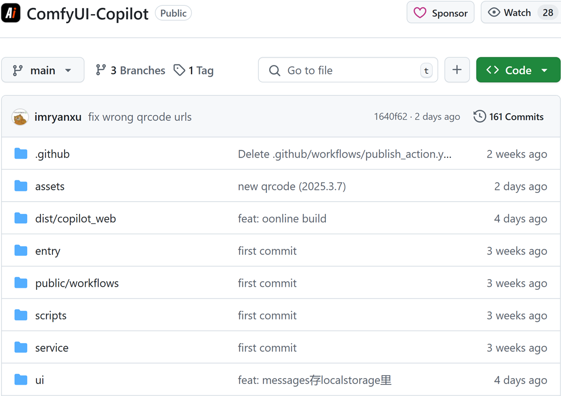This screenshot has width=561, height=396.
Task: Open the fix wrong qrcode urls commit
Action: [140, 117]
